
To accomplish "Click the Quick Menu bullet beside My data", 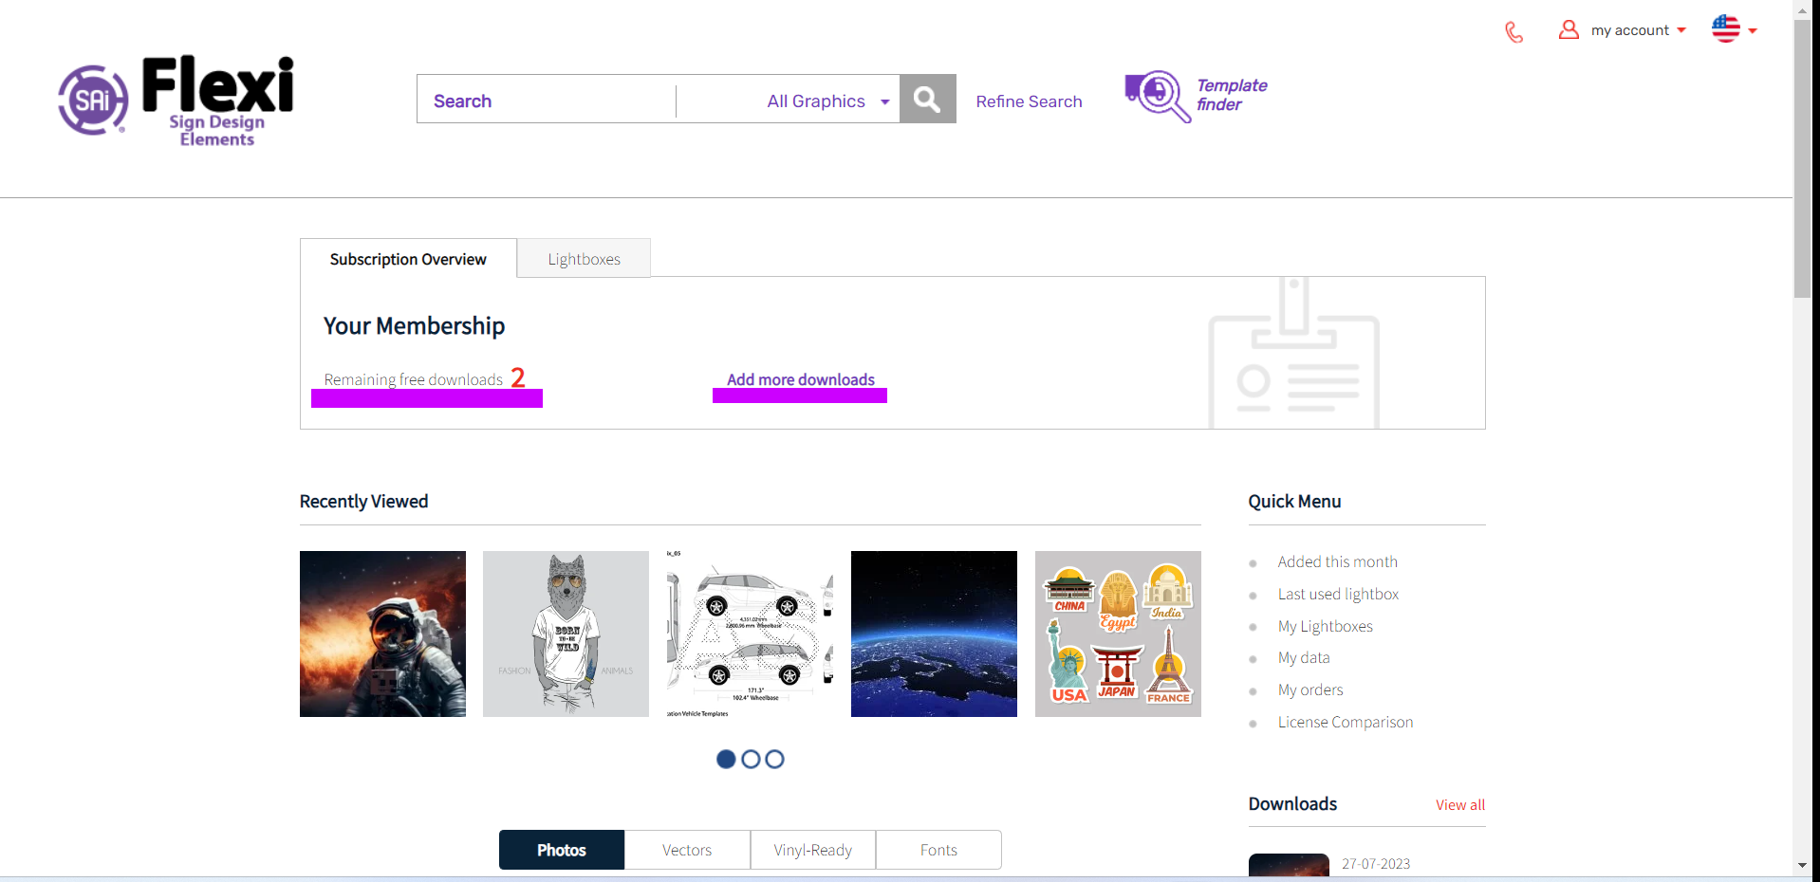I will (x=1254, y=659).
